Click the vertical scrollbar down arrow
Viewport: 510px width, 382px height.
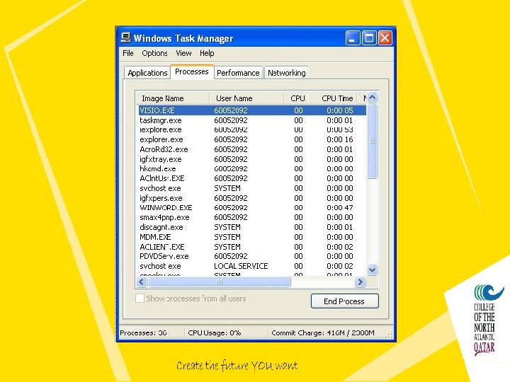tap(373, 270)
